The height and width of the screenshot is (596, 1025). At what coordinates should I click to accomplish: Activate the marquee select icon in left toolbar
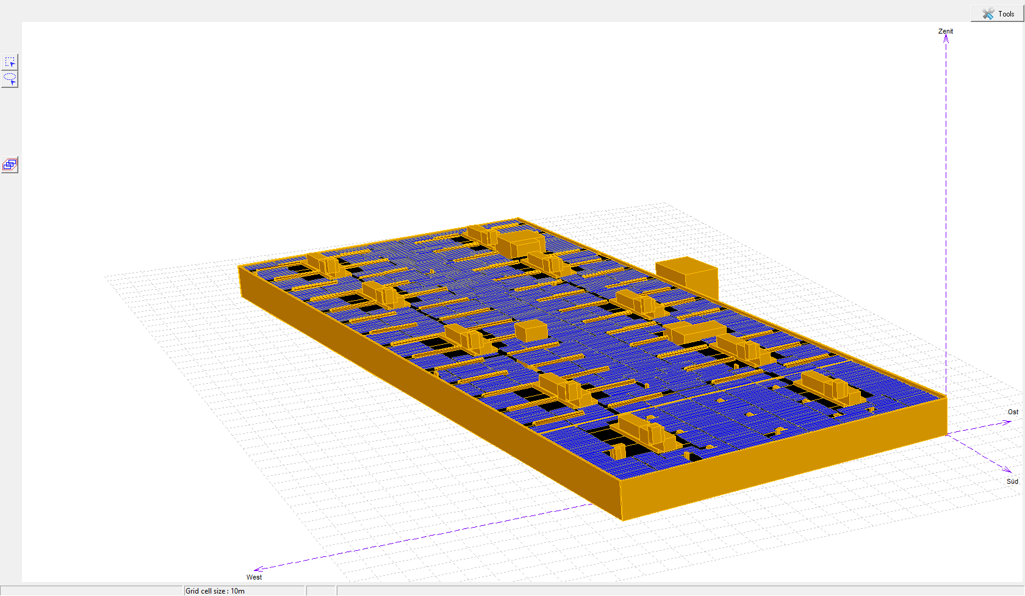pos(10,61)
